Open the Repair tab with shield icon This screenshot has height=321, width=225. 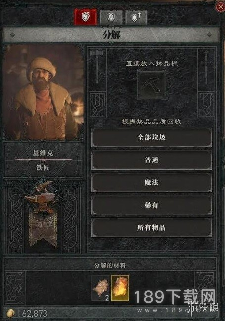(111, 18)
